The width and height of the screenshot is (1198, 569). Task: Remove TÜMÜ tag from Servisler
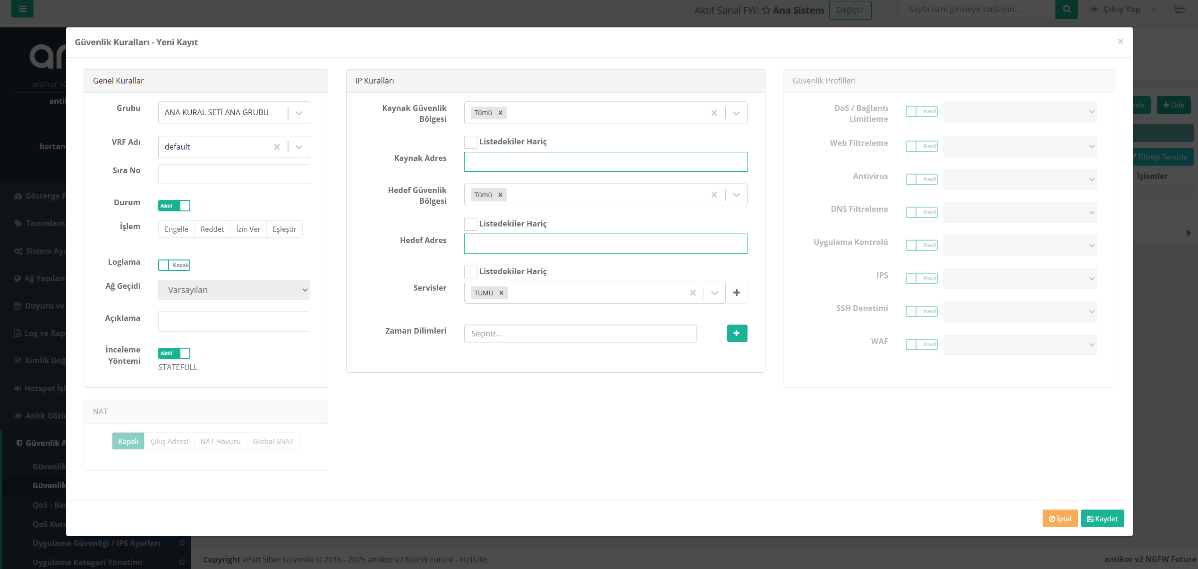tap(501, 293)
